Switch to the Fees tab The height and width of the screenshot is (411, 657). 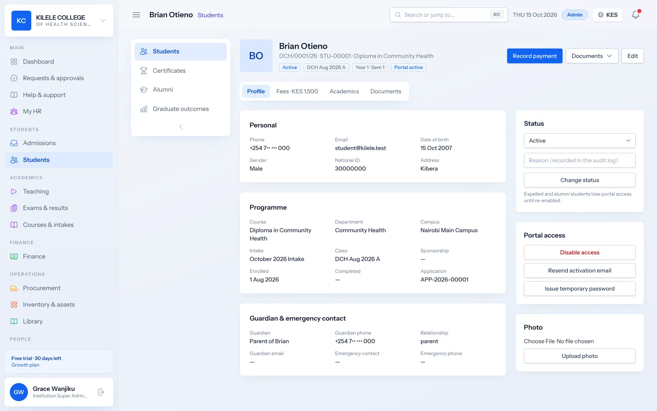pyautogui.click(x=297, y=91)
